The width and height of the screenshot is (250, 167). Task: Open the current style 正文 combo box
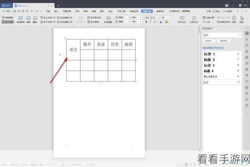click(x=222, y=35)
